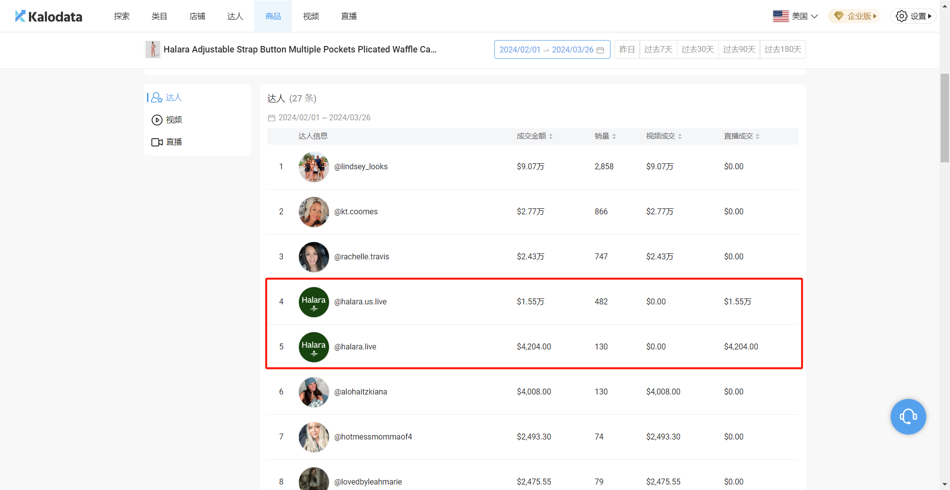The width and height of the screenshot is (950, 490).
Task: Click the livestream camera icon in sidebar
Action: pos(157,142)
